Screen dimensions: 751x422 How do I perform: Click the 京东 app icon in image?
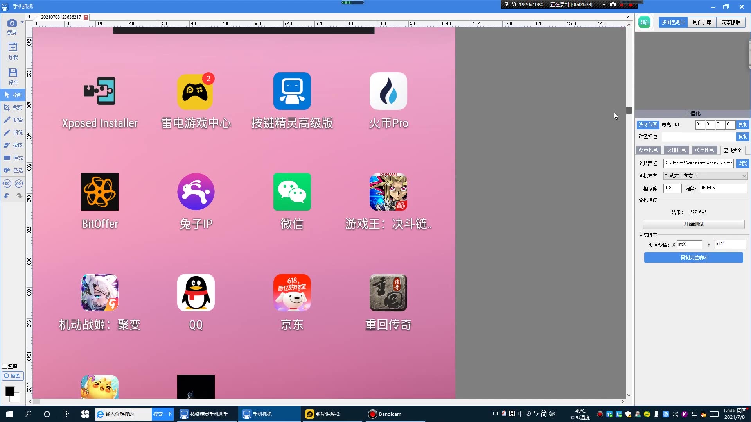(x=292, y=293)
